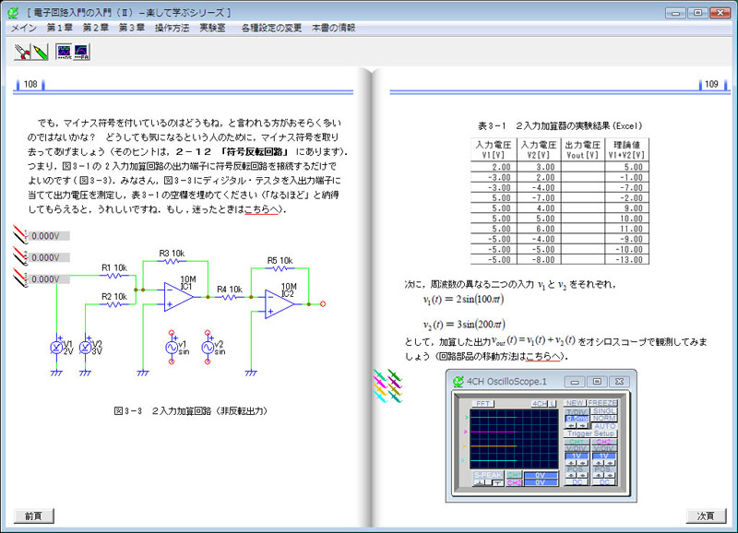Click the V1 2V DC voltage source
The height and width of the screenshot is (533, 738).
pos(57,348)
